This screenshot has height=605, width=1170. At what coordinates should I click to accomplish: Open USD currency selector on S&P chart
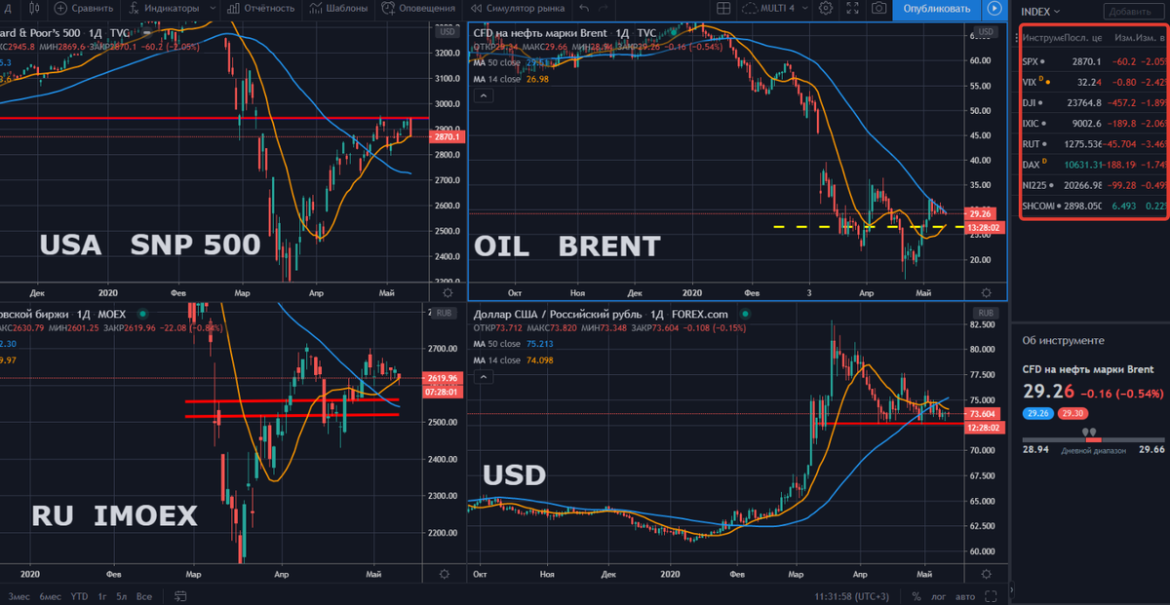click(448, 32)
